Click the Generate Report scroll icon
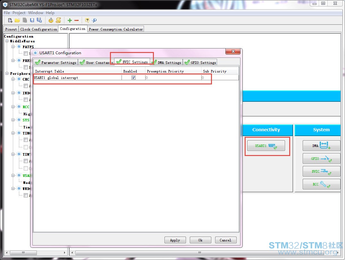 click(x=58, y=20)
